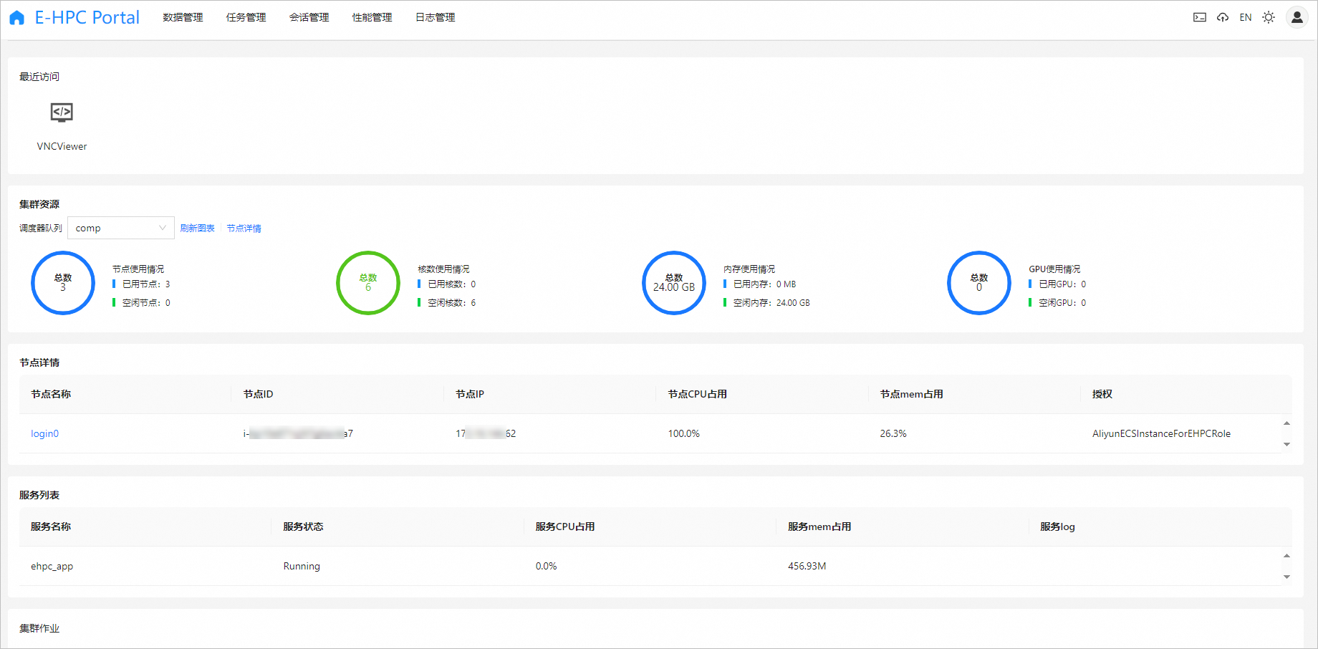
Task: Open the login0 node link
Action: pos(44,433)
